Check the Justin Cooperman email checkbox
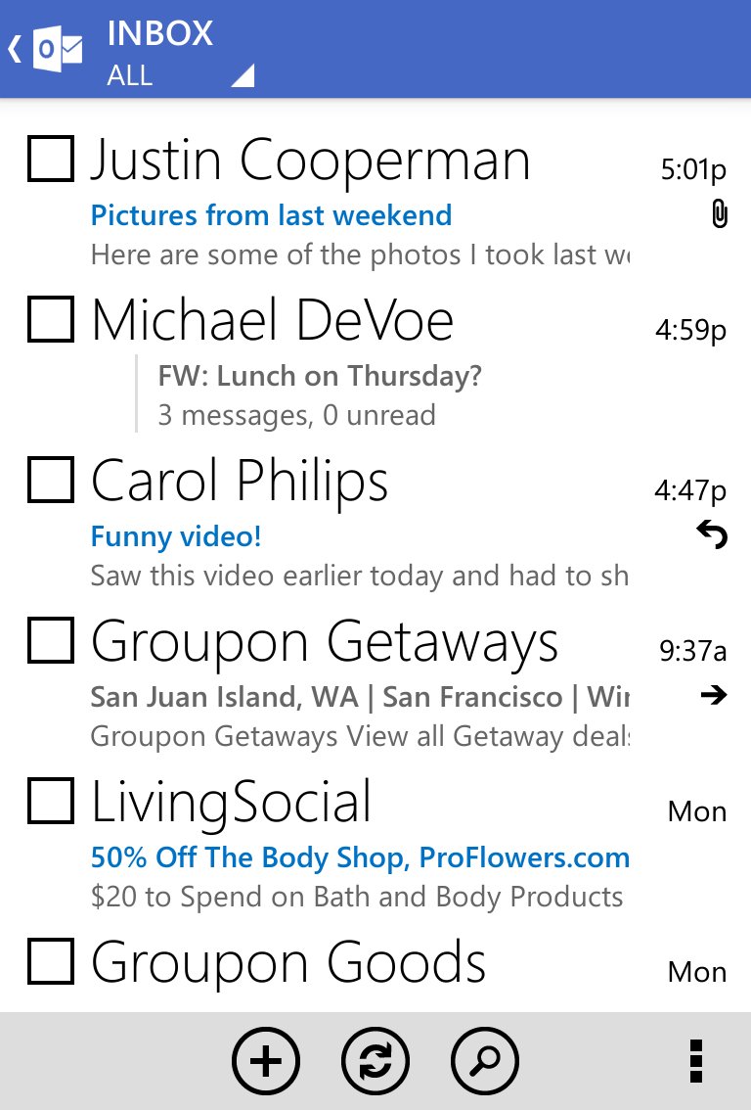Image resolution: width=751 pixels, height=1110 pixels. point(51,159)
